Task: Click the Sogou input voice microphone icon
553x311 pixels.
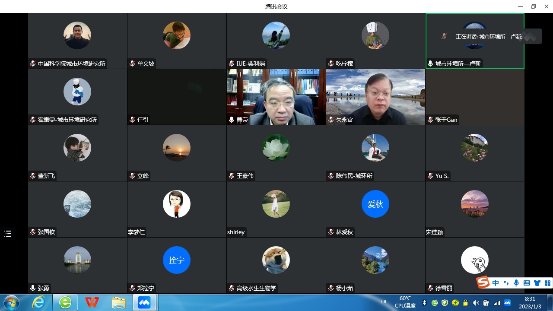Action: 516,283
